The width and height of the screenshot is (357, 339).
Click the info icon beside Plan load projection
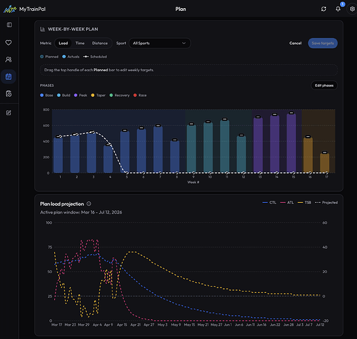89,203
